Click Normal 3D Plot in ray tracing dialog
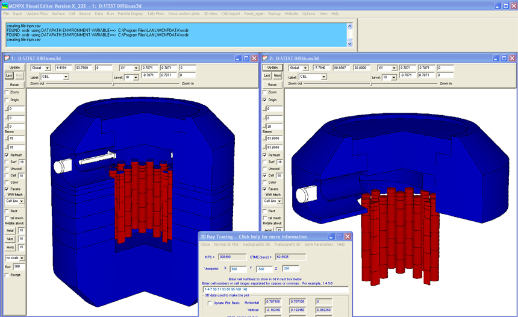Viewport: 518px width, 317px height. [x=226, y=244]
